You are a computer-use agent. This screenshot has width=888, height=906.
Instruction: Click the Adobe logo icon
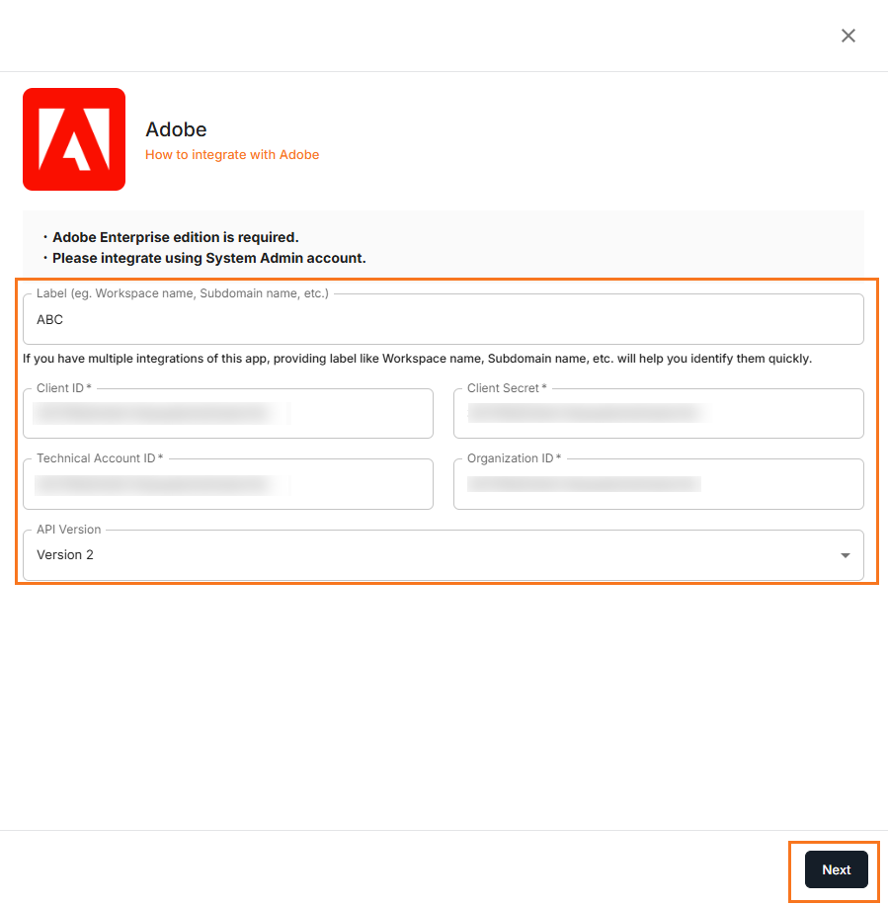74,139
